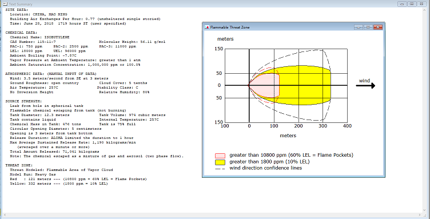Image resolution: width=430 pixels, height=219 pixels.
Task: Click the 'Tank Diameter: 12.3 meters' text
Action: [x=40, y=115]
